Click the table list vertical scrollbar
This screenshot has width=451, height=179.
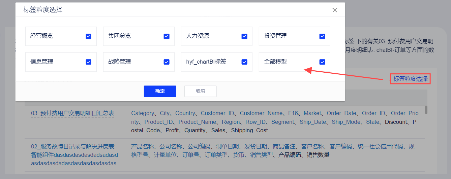(426, 110)
